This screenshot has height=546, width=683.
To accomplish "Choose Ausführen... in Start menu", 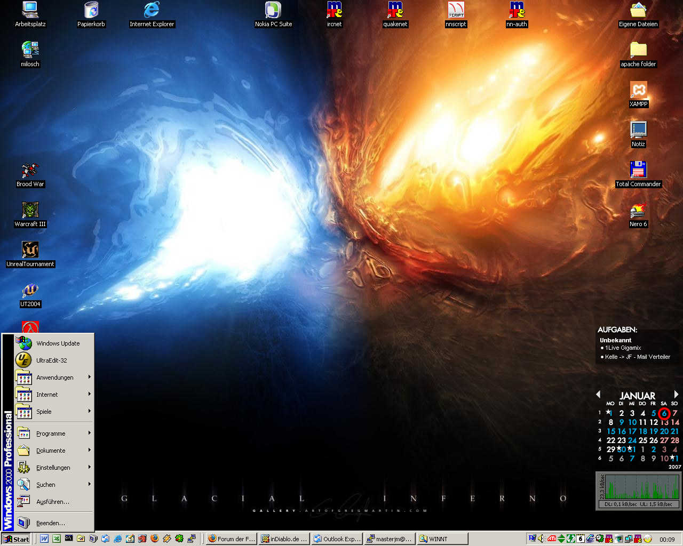I will tap(54, 502).
